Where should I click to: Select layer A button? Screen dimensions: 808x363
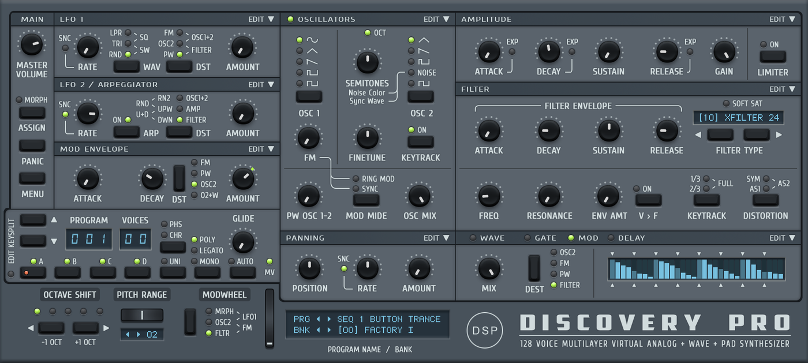click(33, 272)
